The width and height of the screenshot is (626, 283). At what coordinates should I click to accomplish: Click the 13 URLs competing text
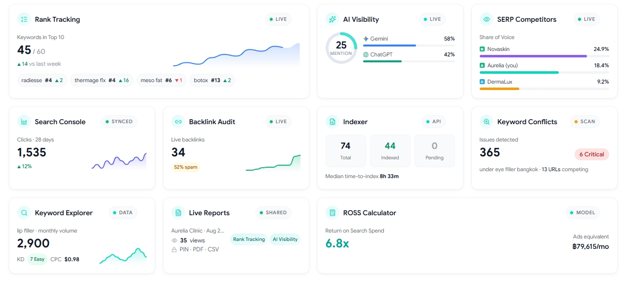point(565,169)
